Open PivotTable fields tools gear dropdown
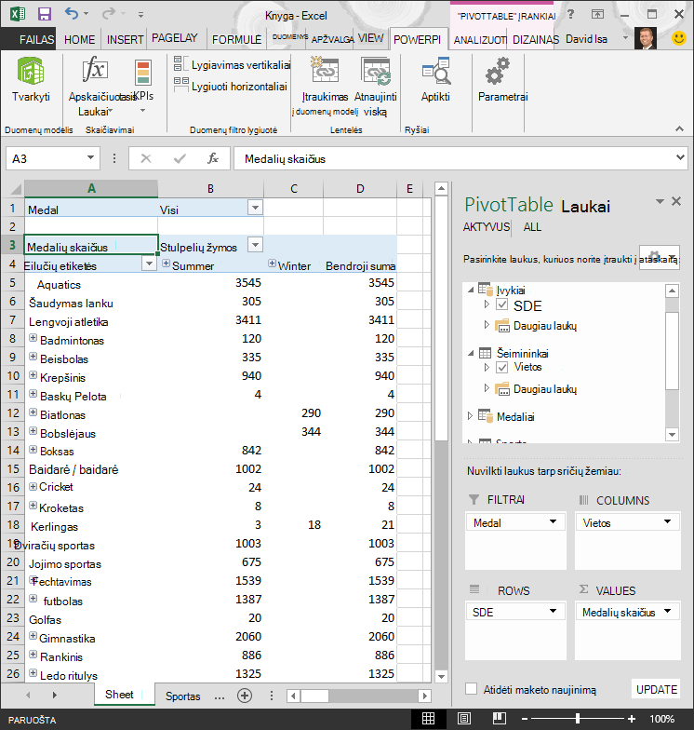 click(x=660, y=257)
